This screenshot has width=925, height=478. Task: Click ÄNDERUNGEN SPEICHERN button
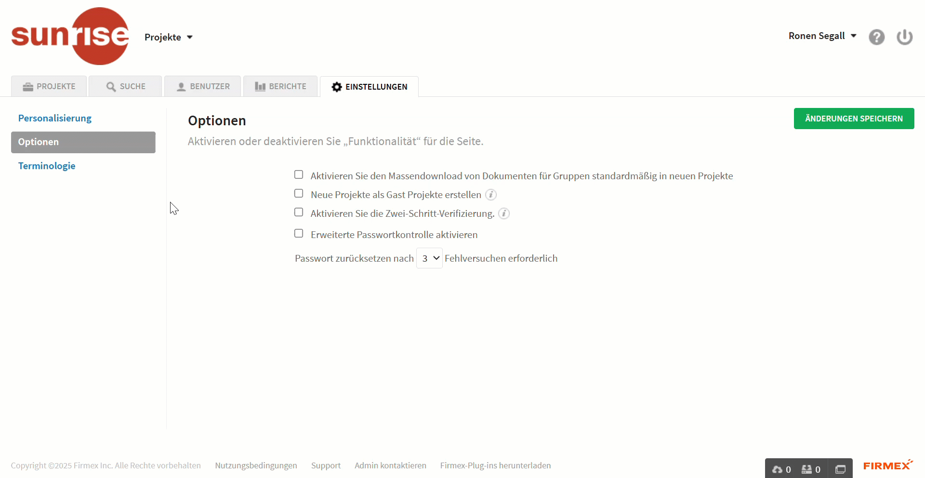tap(854, 119)
